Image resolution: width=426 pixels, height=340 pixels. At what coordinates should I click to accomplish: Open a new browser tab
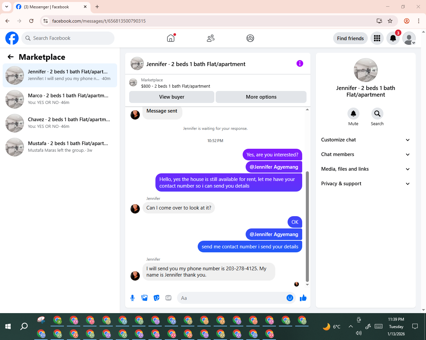pyautogui.click(x=97, y=7)
